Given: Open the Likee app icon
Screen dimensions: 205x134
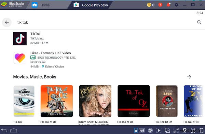Looking at the screenshot, I should click(x=20, y=58).
